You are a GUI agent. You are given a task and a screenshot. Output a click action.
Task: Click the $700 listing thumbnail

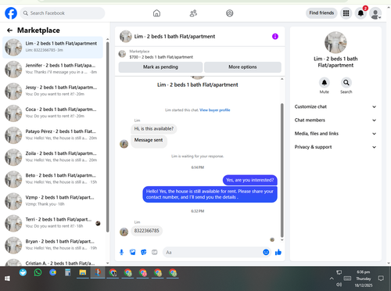coord(122,54)
